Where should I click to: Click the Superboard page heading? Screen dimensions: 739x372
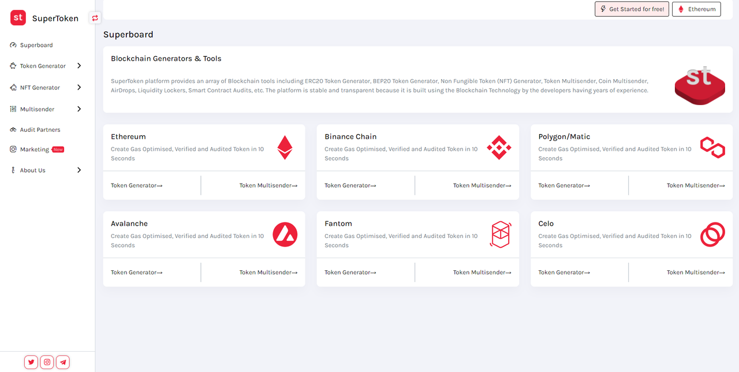point(128,35)
